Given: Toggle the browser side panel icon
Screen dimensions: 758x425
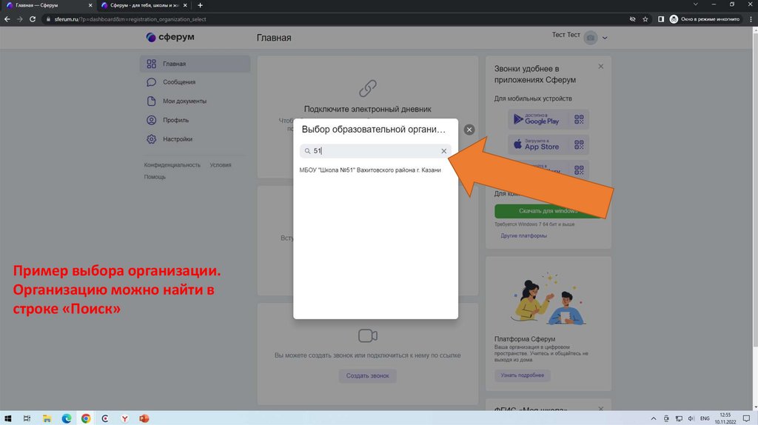Looking at the screenshot, I should [661, 19].
